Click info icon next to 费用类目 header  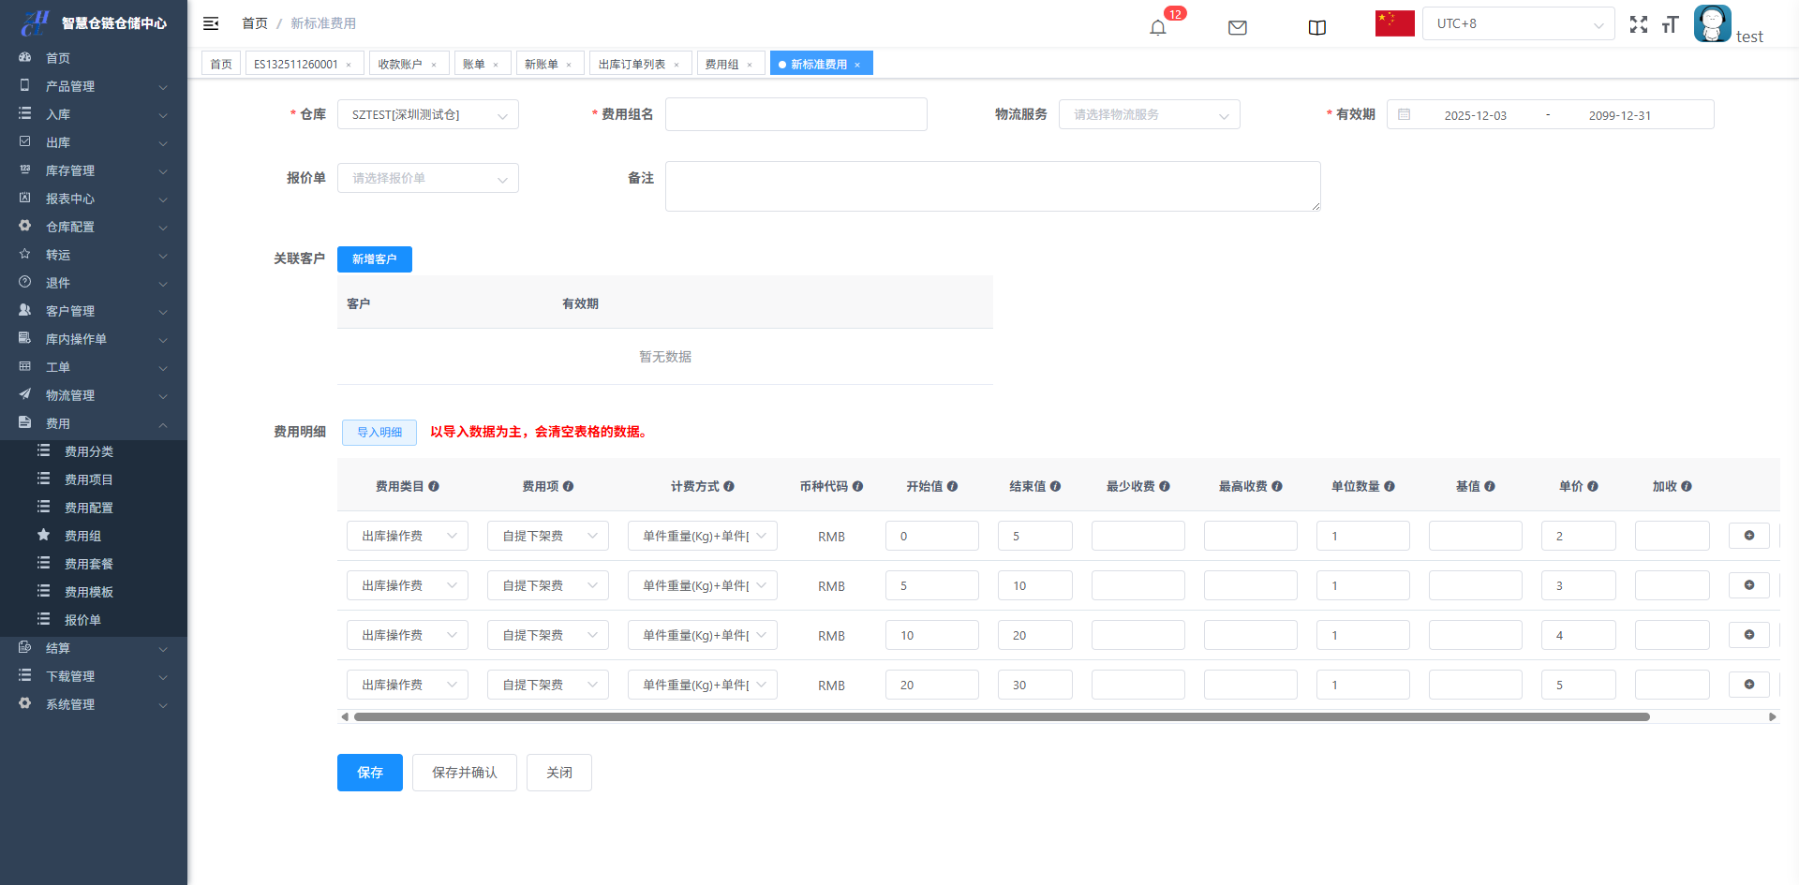[434, 486]
